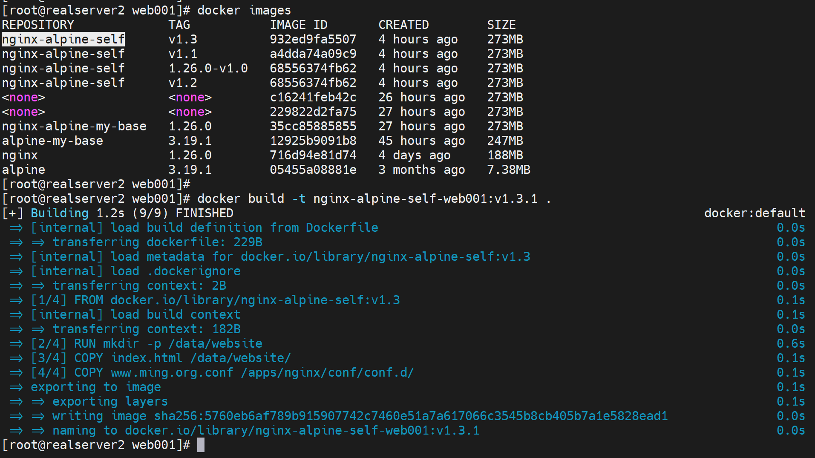This screenshot has width=815, height=458.
Task: Click the 'RUN mkdir -p /data/website' step
Action: [168, 344]
